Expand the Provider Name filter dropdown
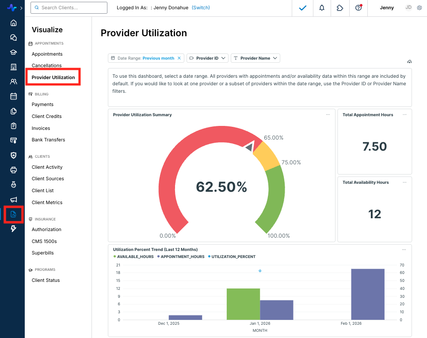The image size is (427, 338). coord(255,58)
